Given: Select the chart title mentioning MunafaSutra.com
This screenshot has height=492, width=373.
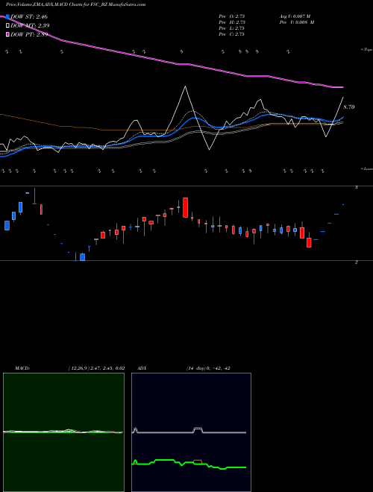Looking at the screenshot, I should coord(75,5).
